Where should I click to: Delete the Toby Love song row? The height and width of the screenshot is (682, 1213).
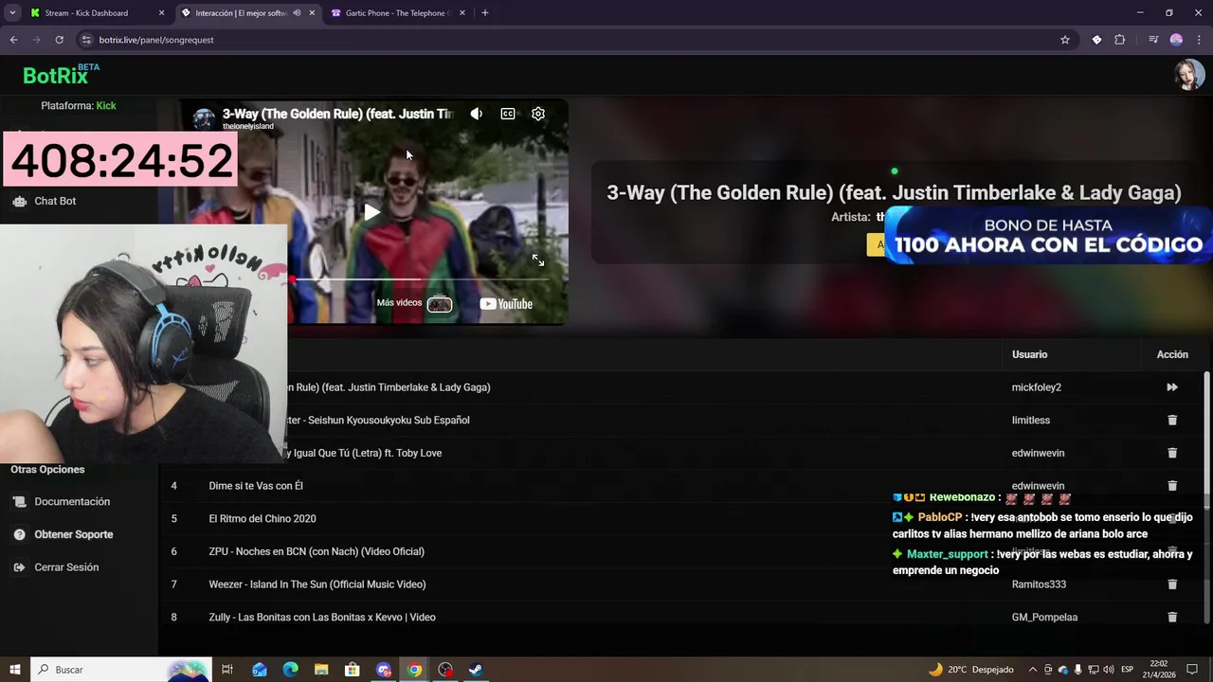1172,453
